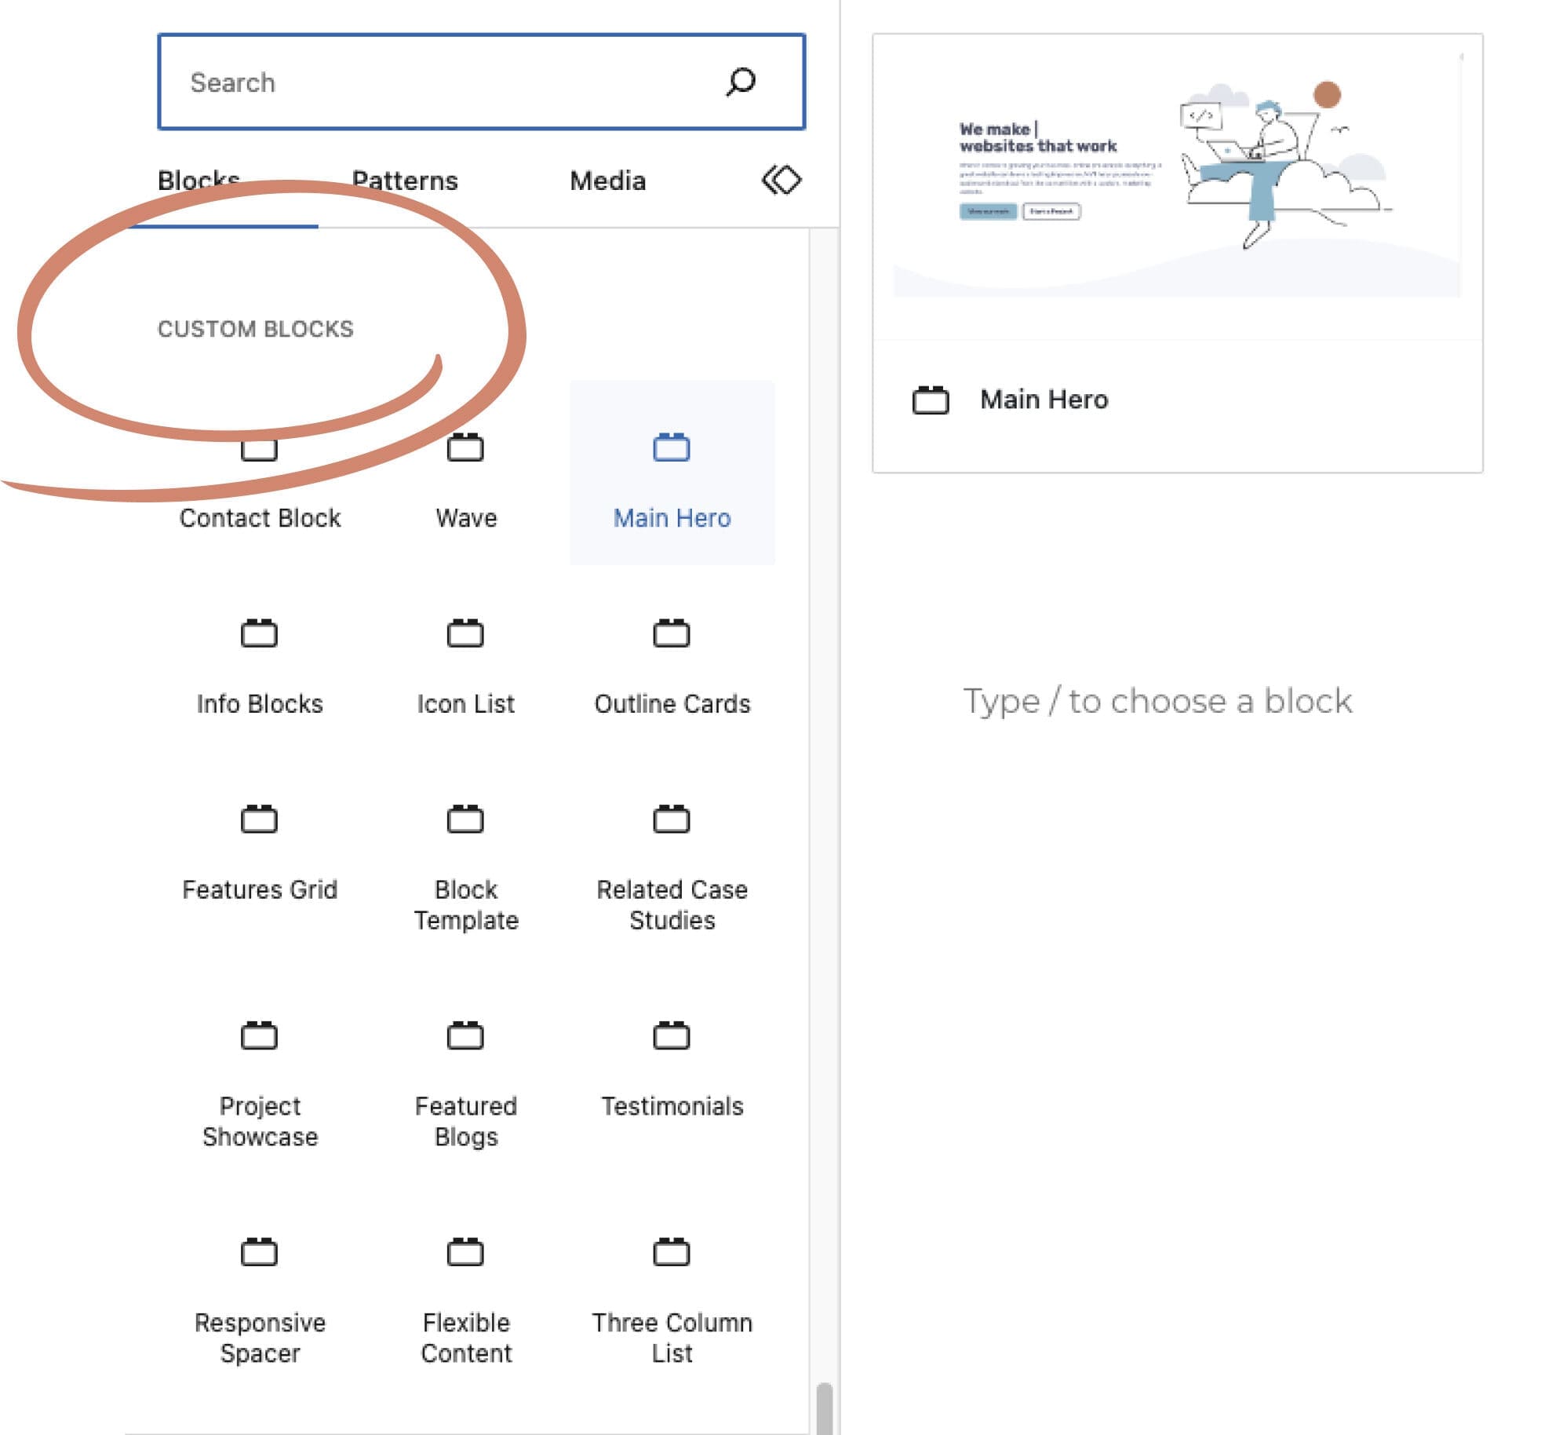
Task: Open the pattern explorer diamond icon
Action: tap(781, 180)
